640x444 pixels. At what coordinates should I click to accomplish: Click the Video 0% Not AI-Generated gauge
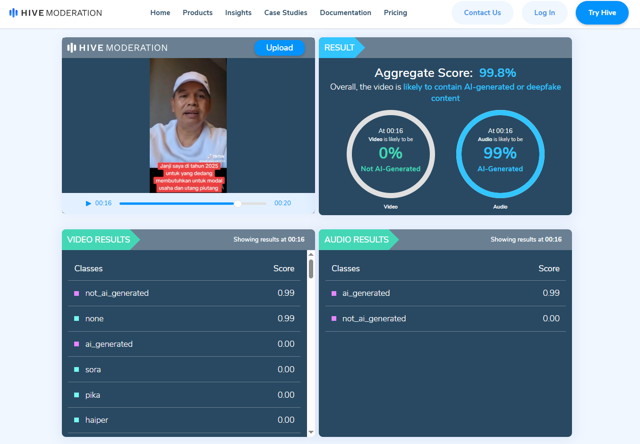[x=391, y=154]
